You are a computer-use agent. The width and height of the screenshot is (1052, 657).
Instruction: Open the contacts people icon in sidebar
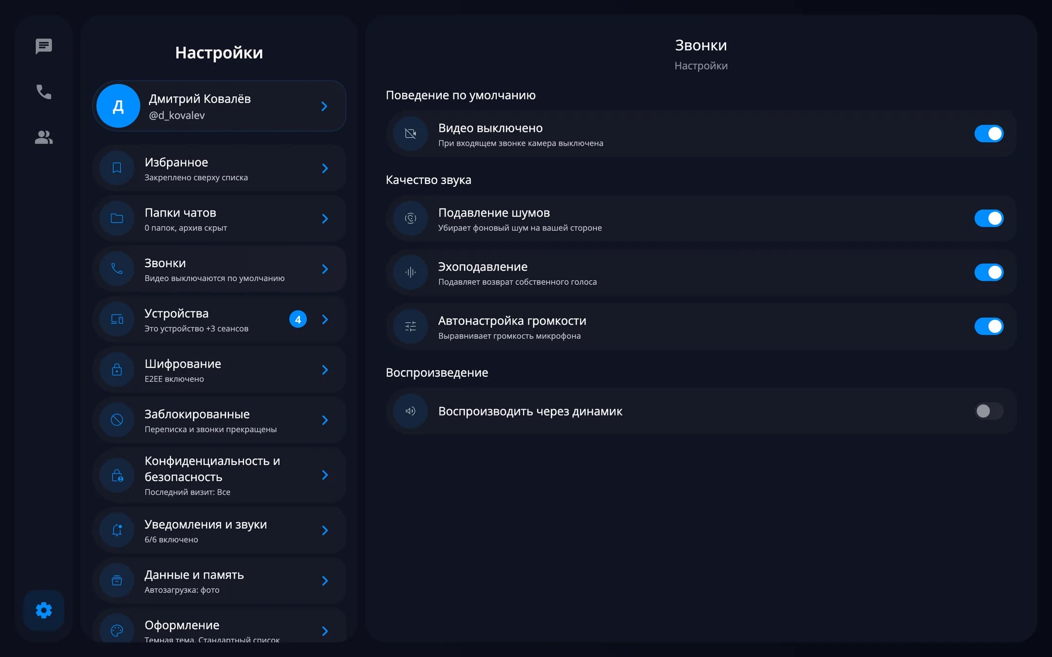pos(44,137)
